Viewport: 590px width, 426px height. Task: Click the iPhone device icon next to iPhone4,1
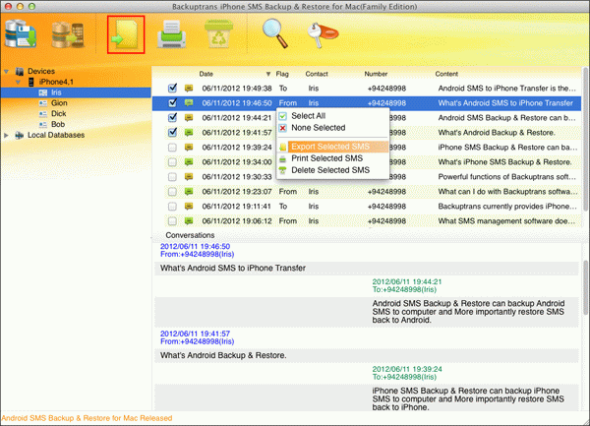tap(31, 82)
